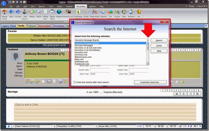Click the Death Date input field
209x131 pixels.
coord(100,70)
